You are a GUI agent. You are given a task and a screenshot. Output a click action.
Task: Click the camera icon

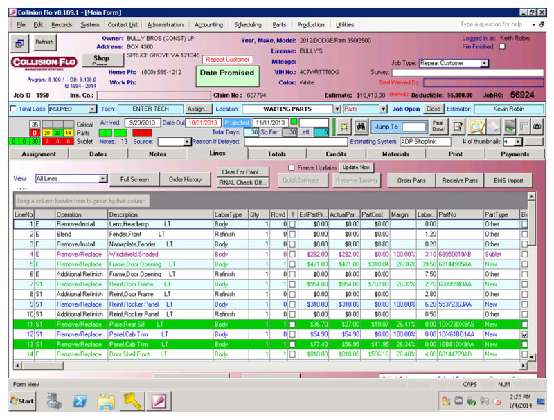point(537,127)
